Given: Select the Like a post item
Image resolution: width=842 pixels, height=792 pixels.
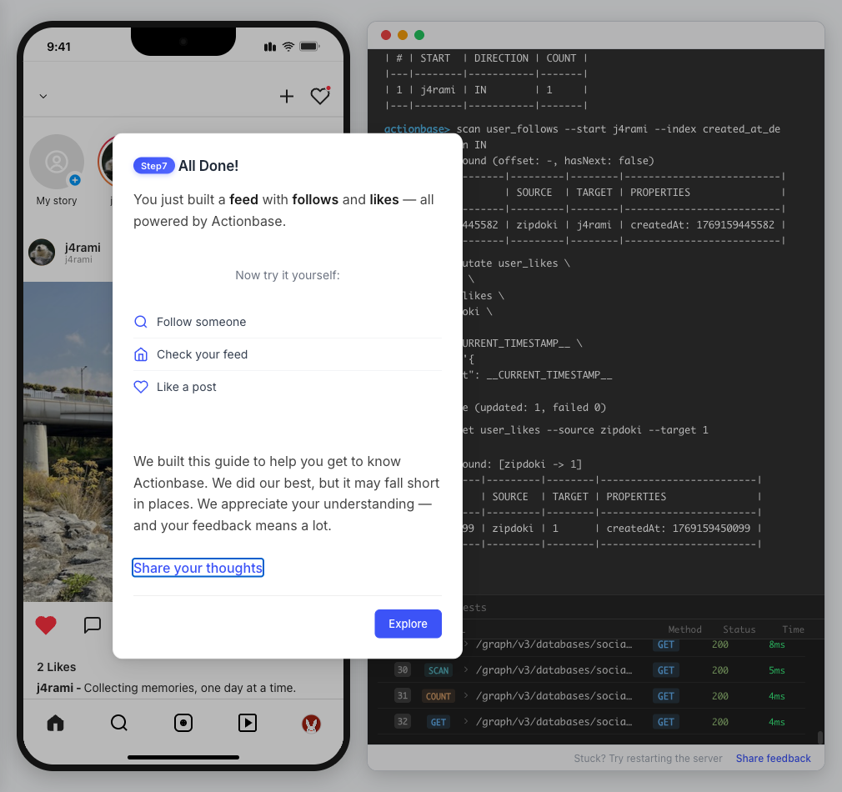Looking at the screenshot, I should click(186, 387).
